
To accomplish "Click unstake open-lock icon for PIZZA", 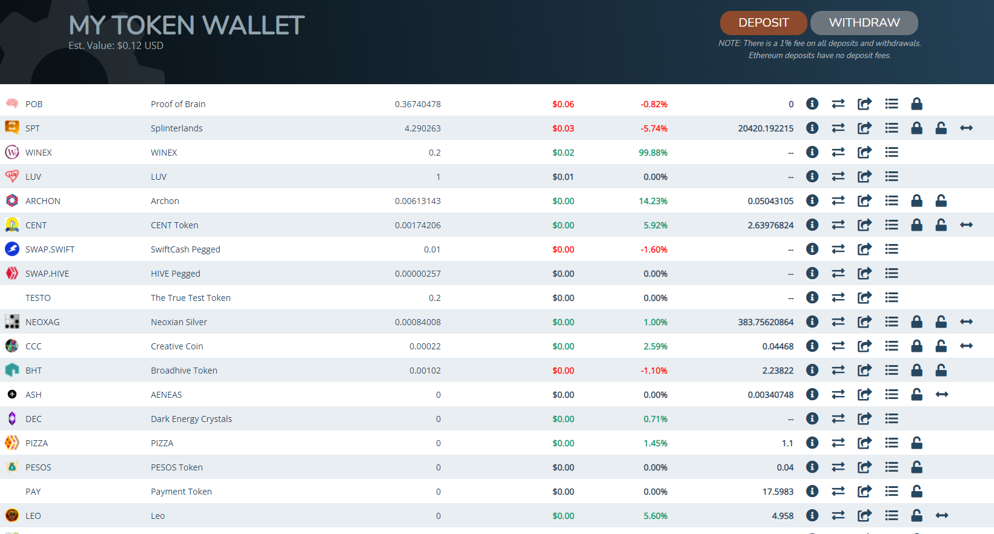I will tap(916, 443).
